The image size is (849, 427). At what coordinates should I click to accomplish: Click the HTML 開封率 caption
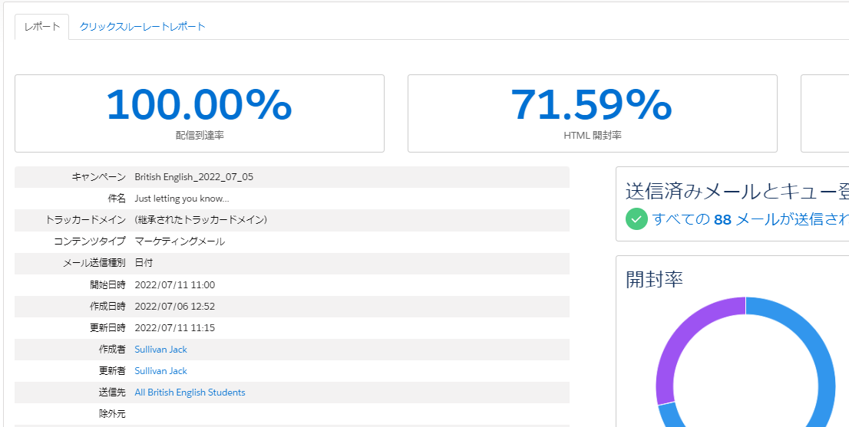(593, 135)
